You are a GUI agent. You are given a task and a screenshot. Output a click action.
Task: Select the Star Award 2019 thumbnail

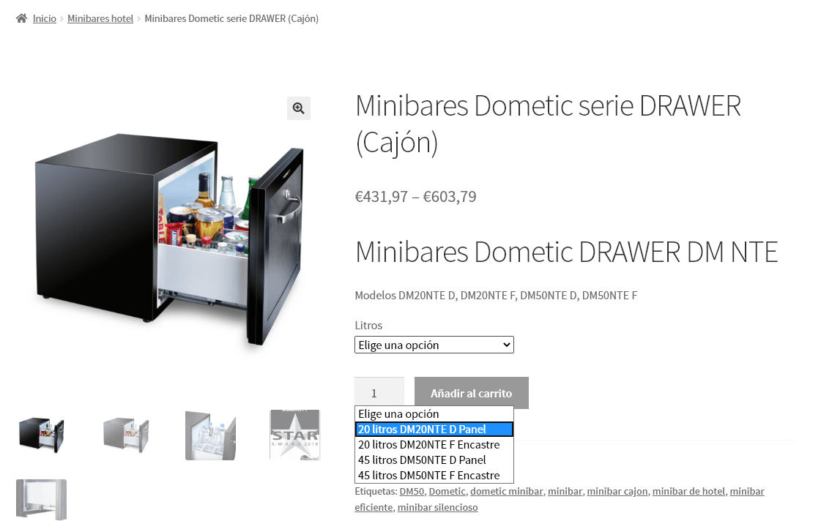coord(295,435)
